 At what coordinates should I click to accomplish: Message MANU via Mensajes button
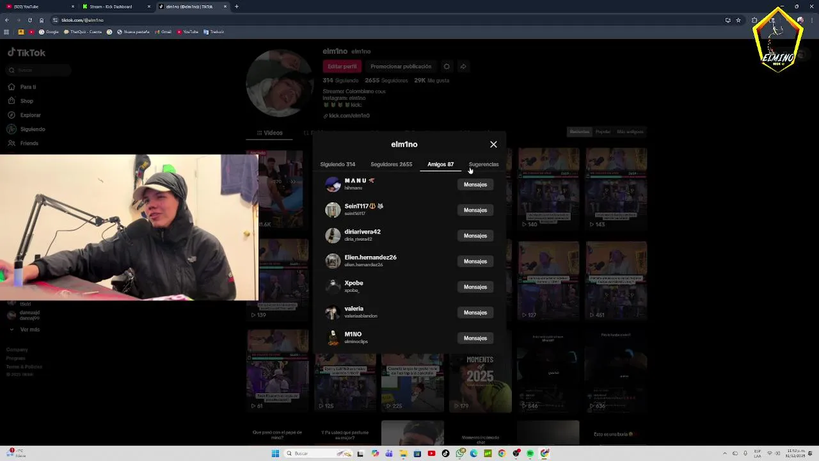475,184
